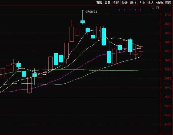Click the rightmost red hollow candlestick
This screenshot has width=173, height=135.
point(141,49)
